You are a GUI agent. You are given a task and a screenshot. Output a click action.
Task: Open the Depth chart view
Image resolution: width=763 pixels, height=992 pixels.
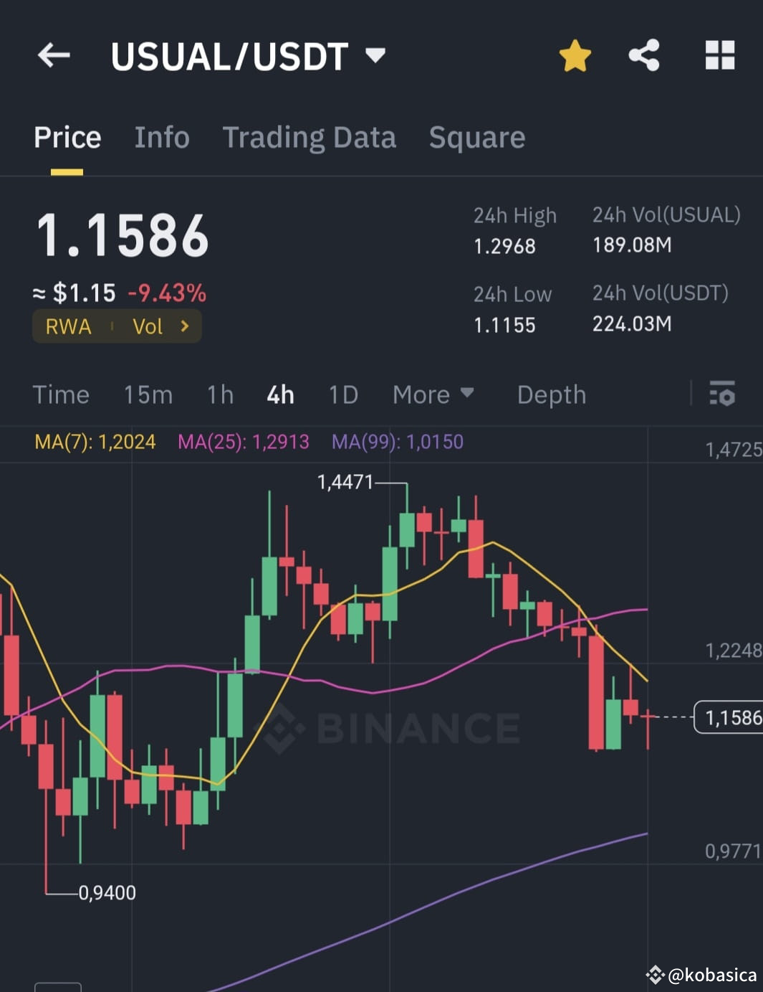552,395
